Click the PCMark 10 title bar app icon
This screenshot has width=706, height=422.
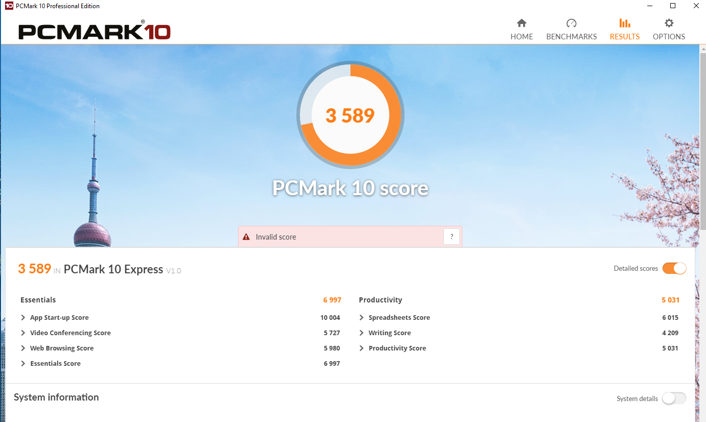(x=9, y=6)
